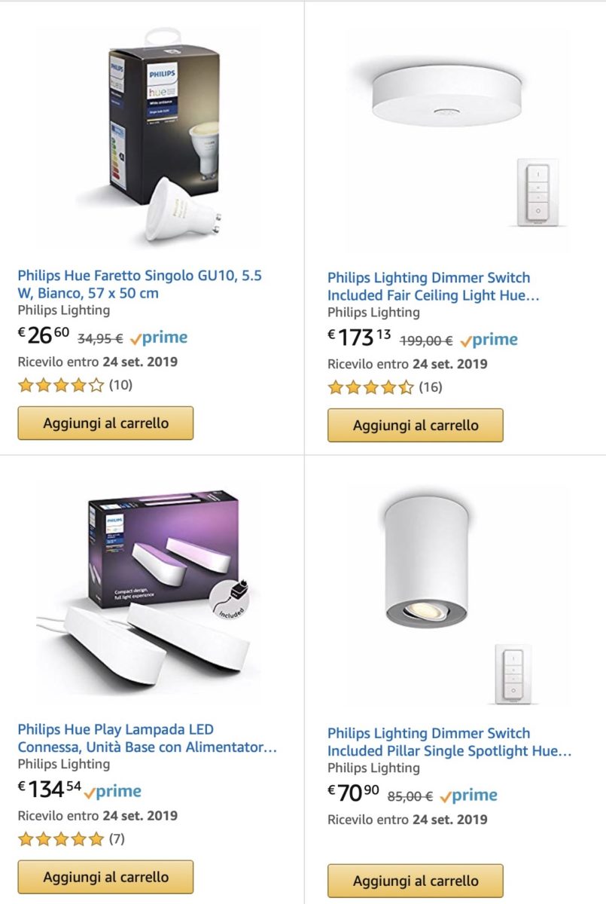Image resolution: width=606 pixels, height=904 pixels.
Task: Add the Pillar Single Spotlight to cart
Action: pos(415,880)
